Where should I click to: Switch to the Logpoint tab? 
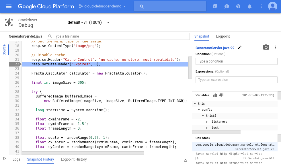point(223,36)
